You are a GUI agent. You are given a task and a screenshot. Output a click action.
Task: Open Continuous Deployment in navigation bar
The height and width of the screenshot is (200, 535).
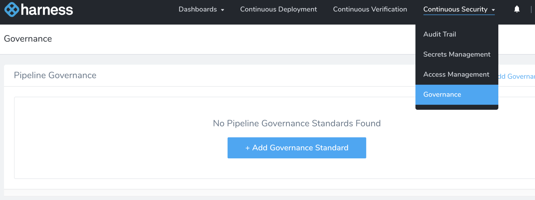point(278,9)
